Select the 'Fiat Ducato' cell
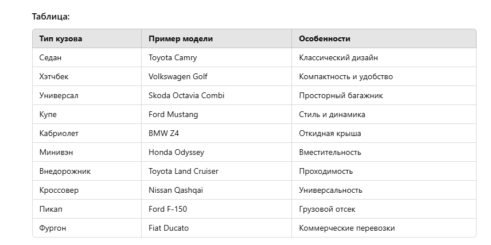This screenshot has height=245, width=491. click(x=216, y=228)
